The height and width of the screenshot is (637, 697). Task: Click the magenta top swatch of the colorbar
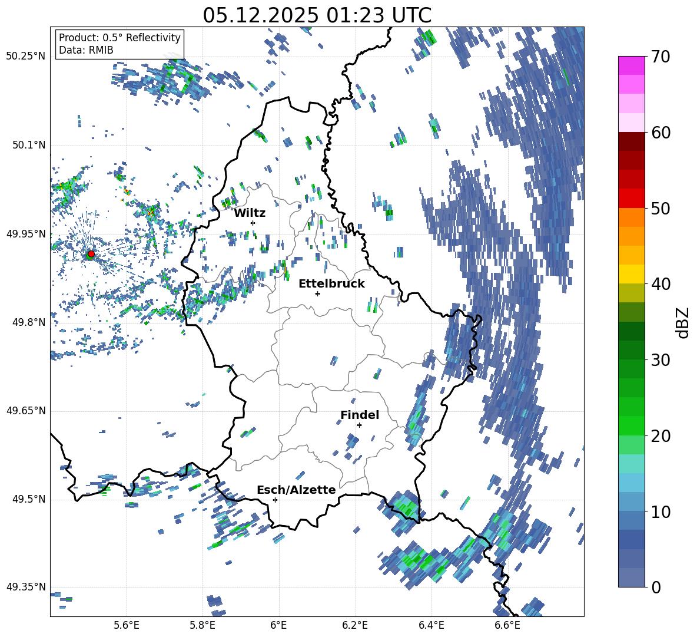pos(631,65)
